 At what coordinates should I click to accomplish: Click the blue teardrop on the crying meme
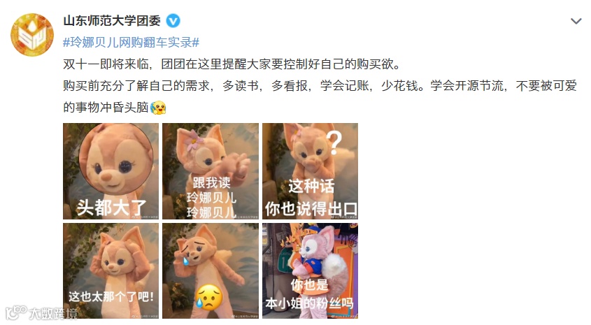186,261
